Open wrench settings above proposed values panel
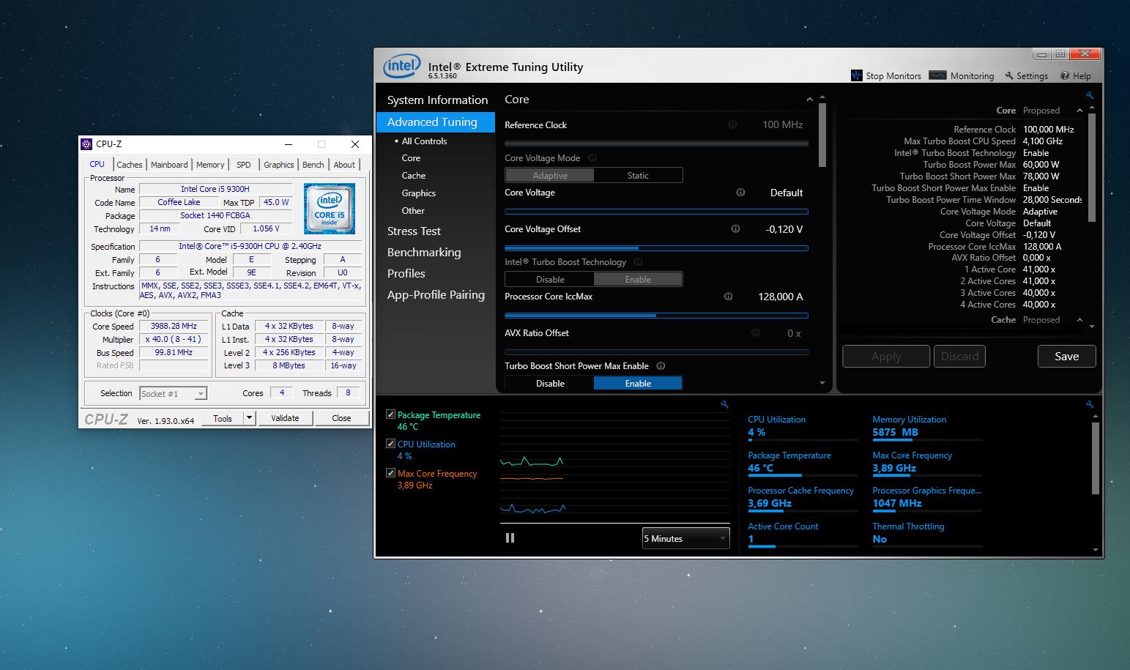1130x670 pixels. click(x=1090, y=95)
